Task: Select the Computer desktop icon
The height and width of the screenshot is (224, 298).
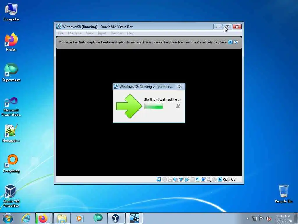Action: pyautogui.click(x=11, y=12)
